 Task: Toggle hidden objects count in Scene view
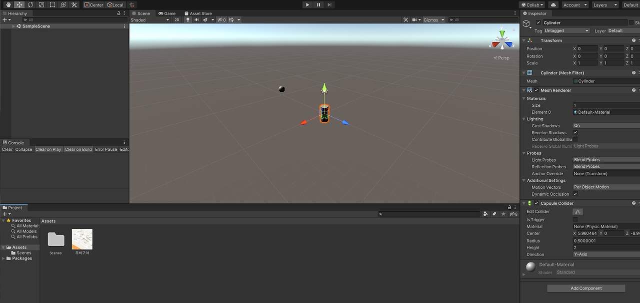[221, 20]
